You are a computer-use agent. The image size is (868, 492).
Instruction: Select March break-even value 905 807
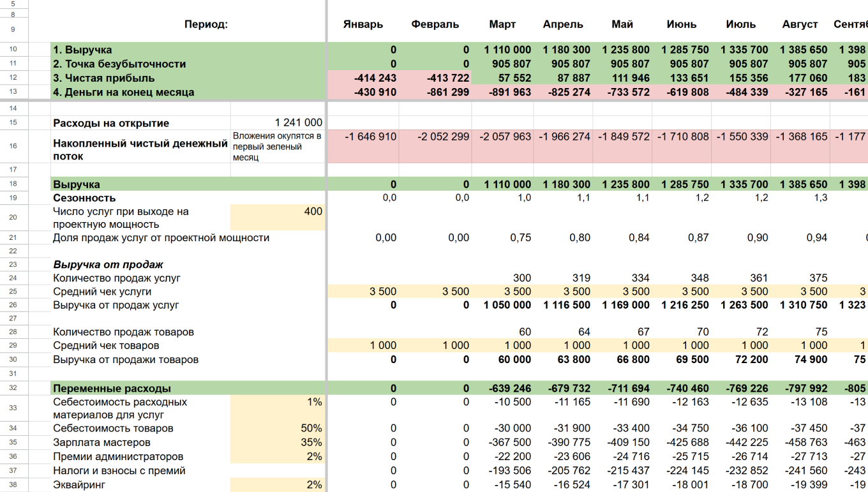point(502,64)
